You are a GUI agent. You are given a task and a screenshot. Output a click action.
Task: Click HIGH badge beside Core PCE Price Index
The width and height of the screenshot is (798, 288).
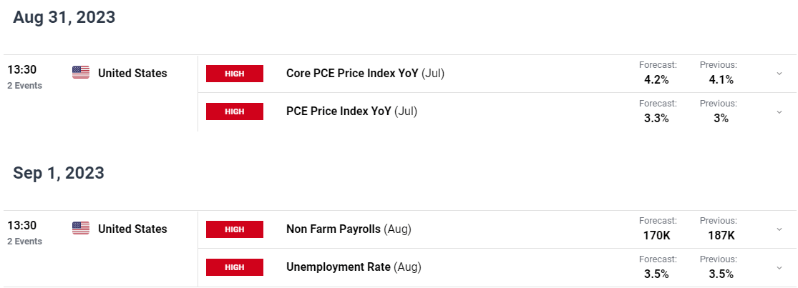coord(235,74)
